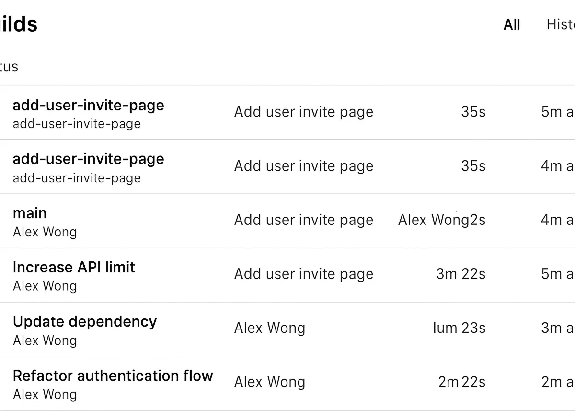Click Alex Wong under Refactor authentication flow
Image resolution: width=575 pixels, height=411 pixels.
coord(45,395)
